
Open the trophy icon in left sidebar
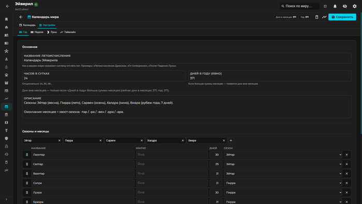coord(6,130)
